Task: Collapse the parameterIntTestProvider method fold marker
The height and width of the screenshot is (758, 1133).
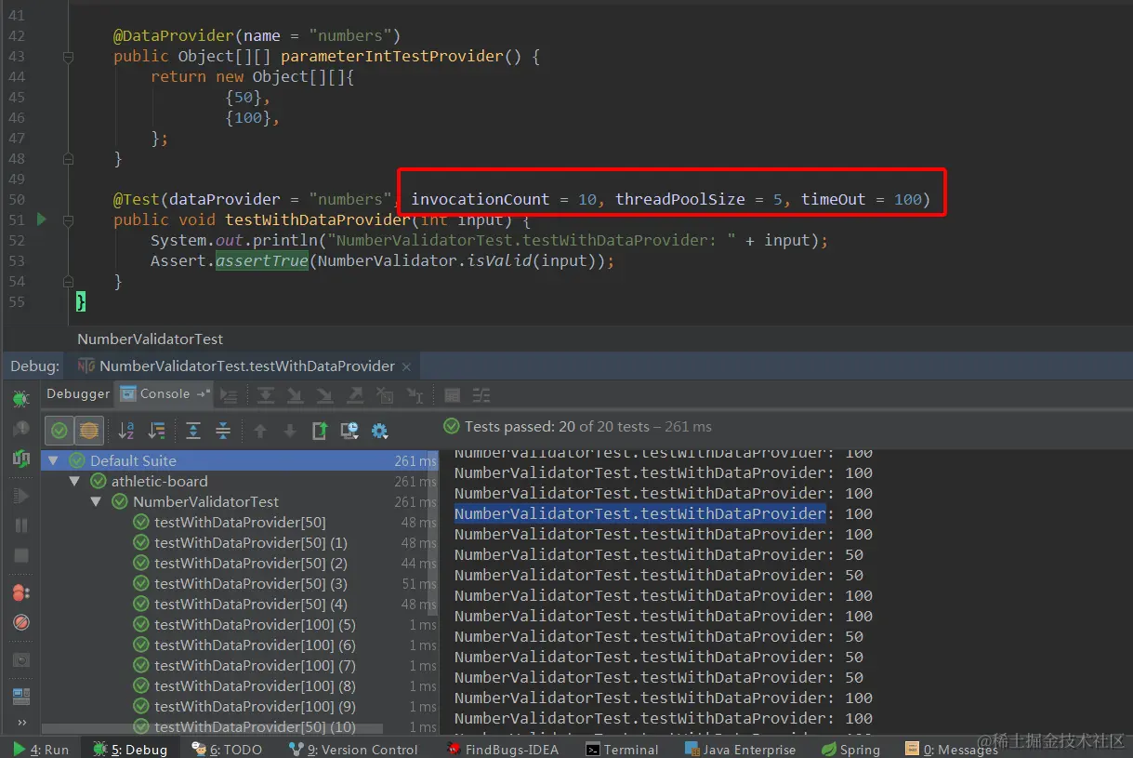Action: click(68, 57)
